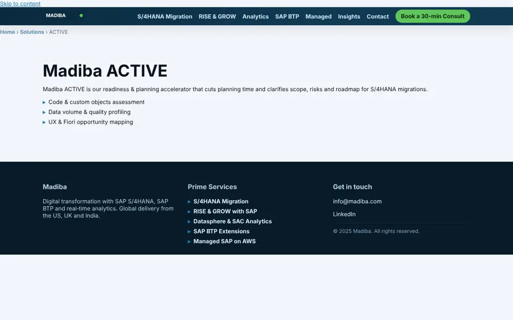Click the Skip to content link

(x=21, y=4)
